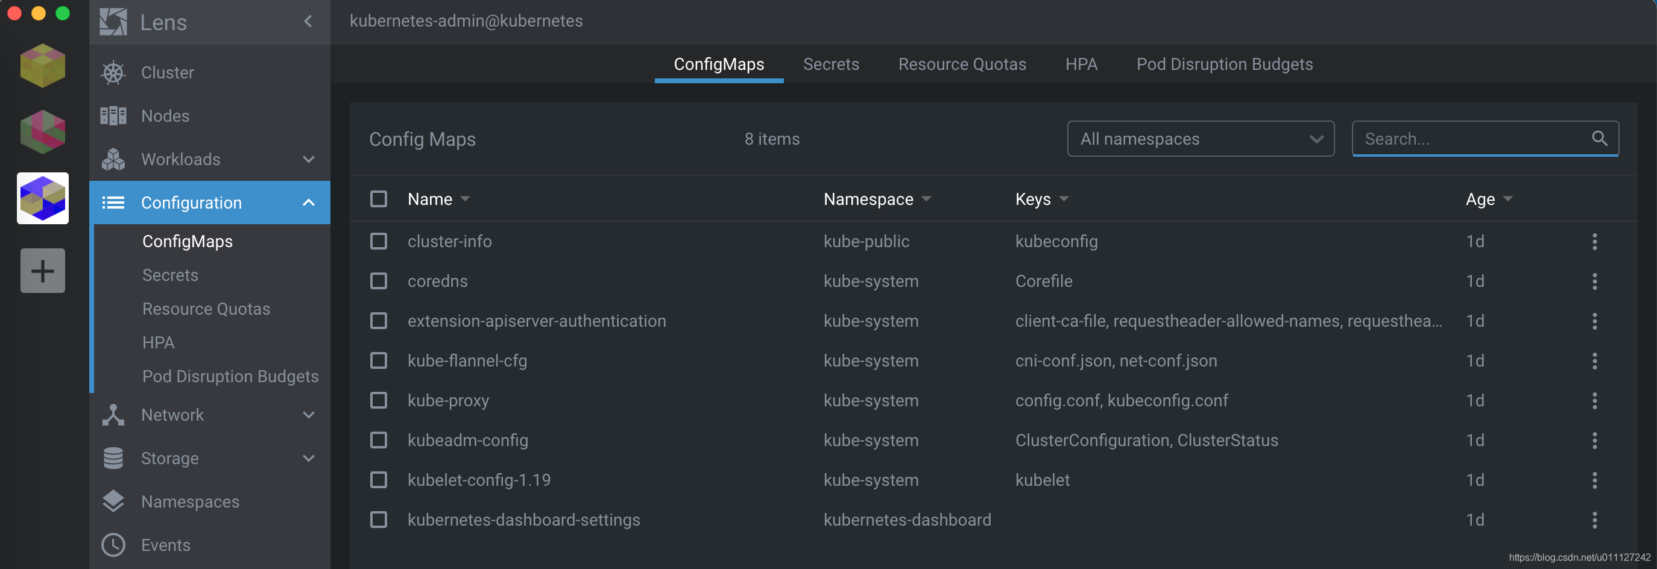The image size is (1657, 569).
Task: Switch to the HPA top tab
Action: [x=1081, y=64]
